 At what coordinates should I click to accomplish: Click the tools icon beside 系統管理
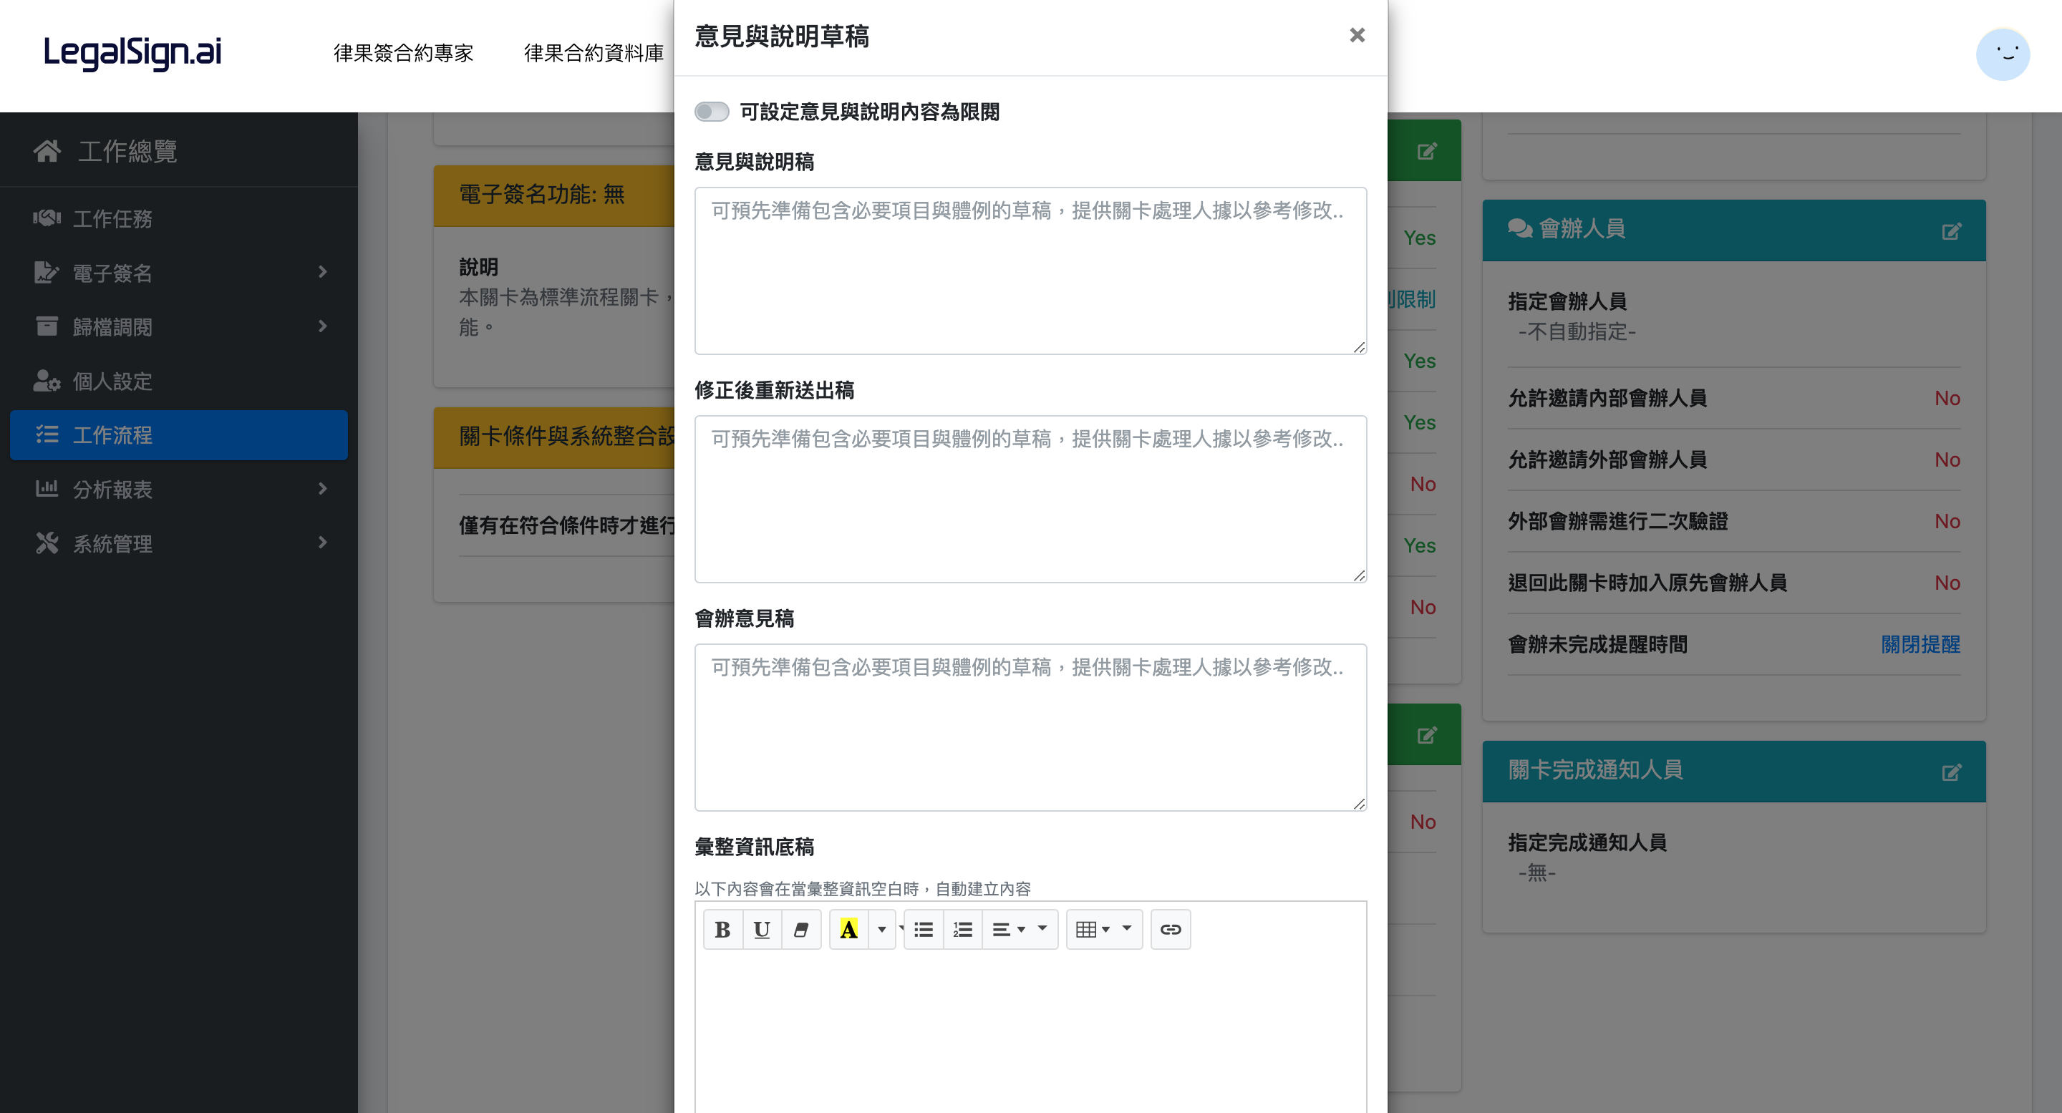(x=47, y=543)
